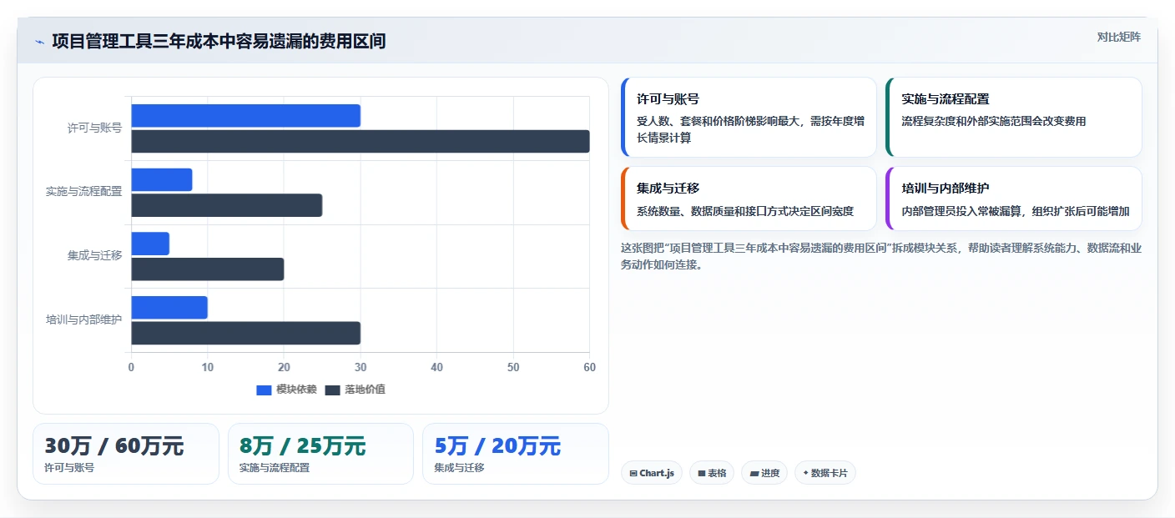
Task: Click the blue bar for 实施与流程配置
Action: click(x=162, y=179)
